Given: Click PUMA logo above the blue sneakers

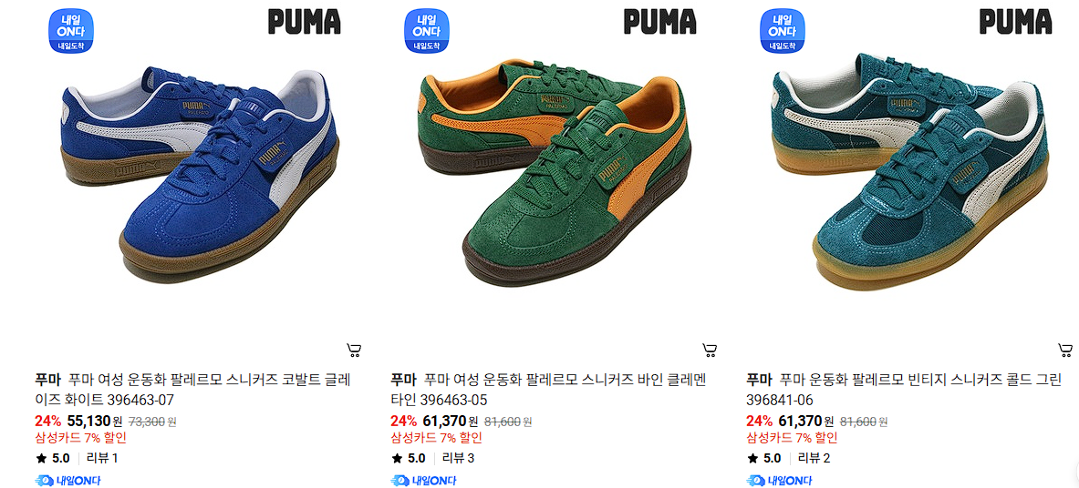Looking at the screenshot, I should pos(304,22).
